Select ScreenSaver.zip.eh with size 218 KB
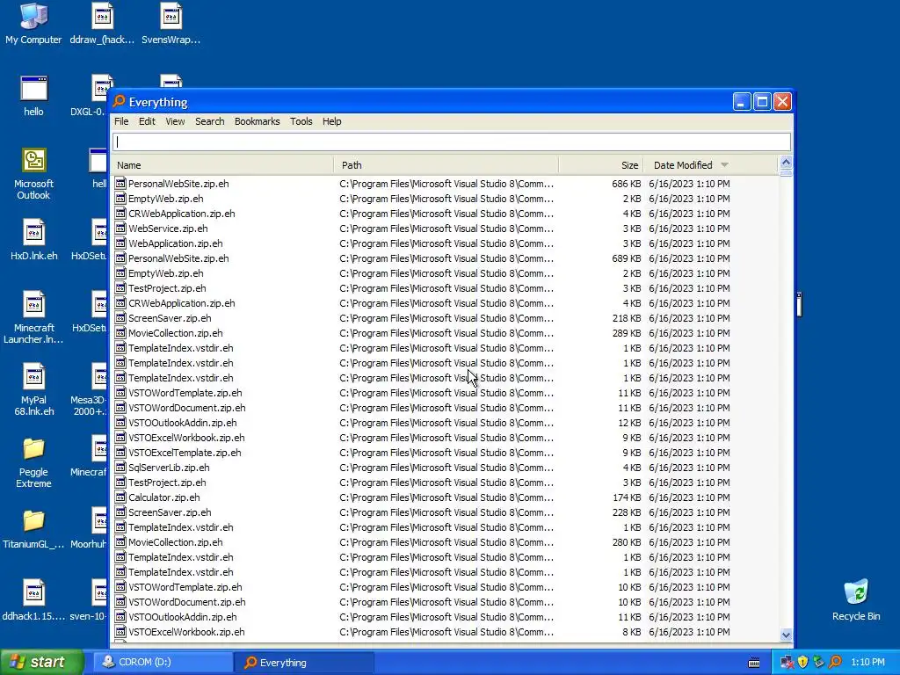This screenshot has width=900, height=675. coord(446,318)
